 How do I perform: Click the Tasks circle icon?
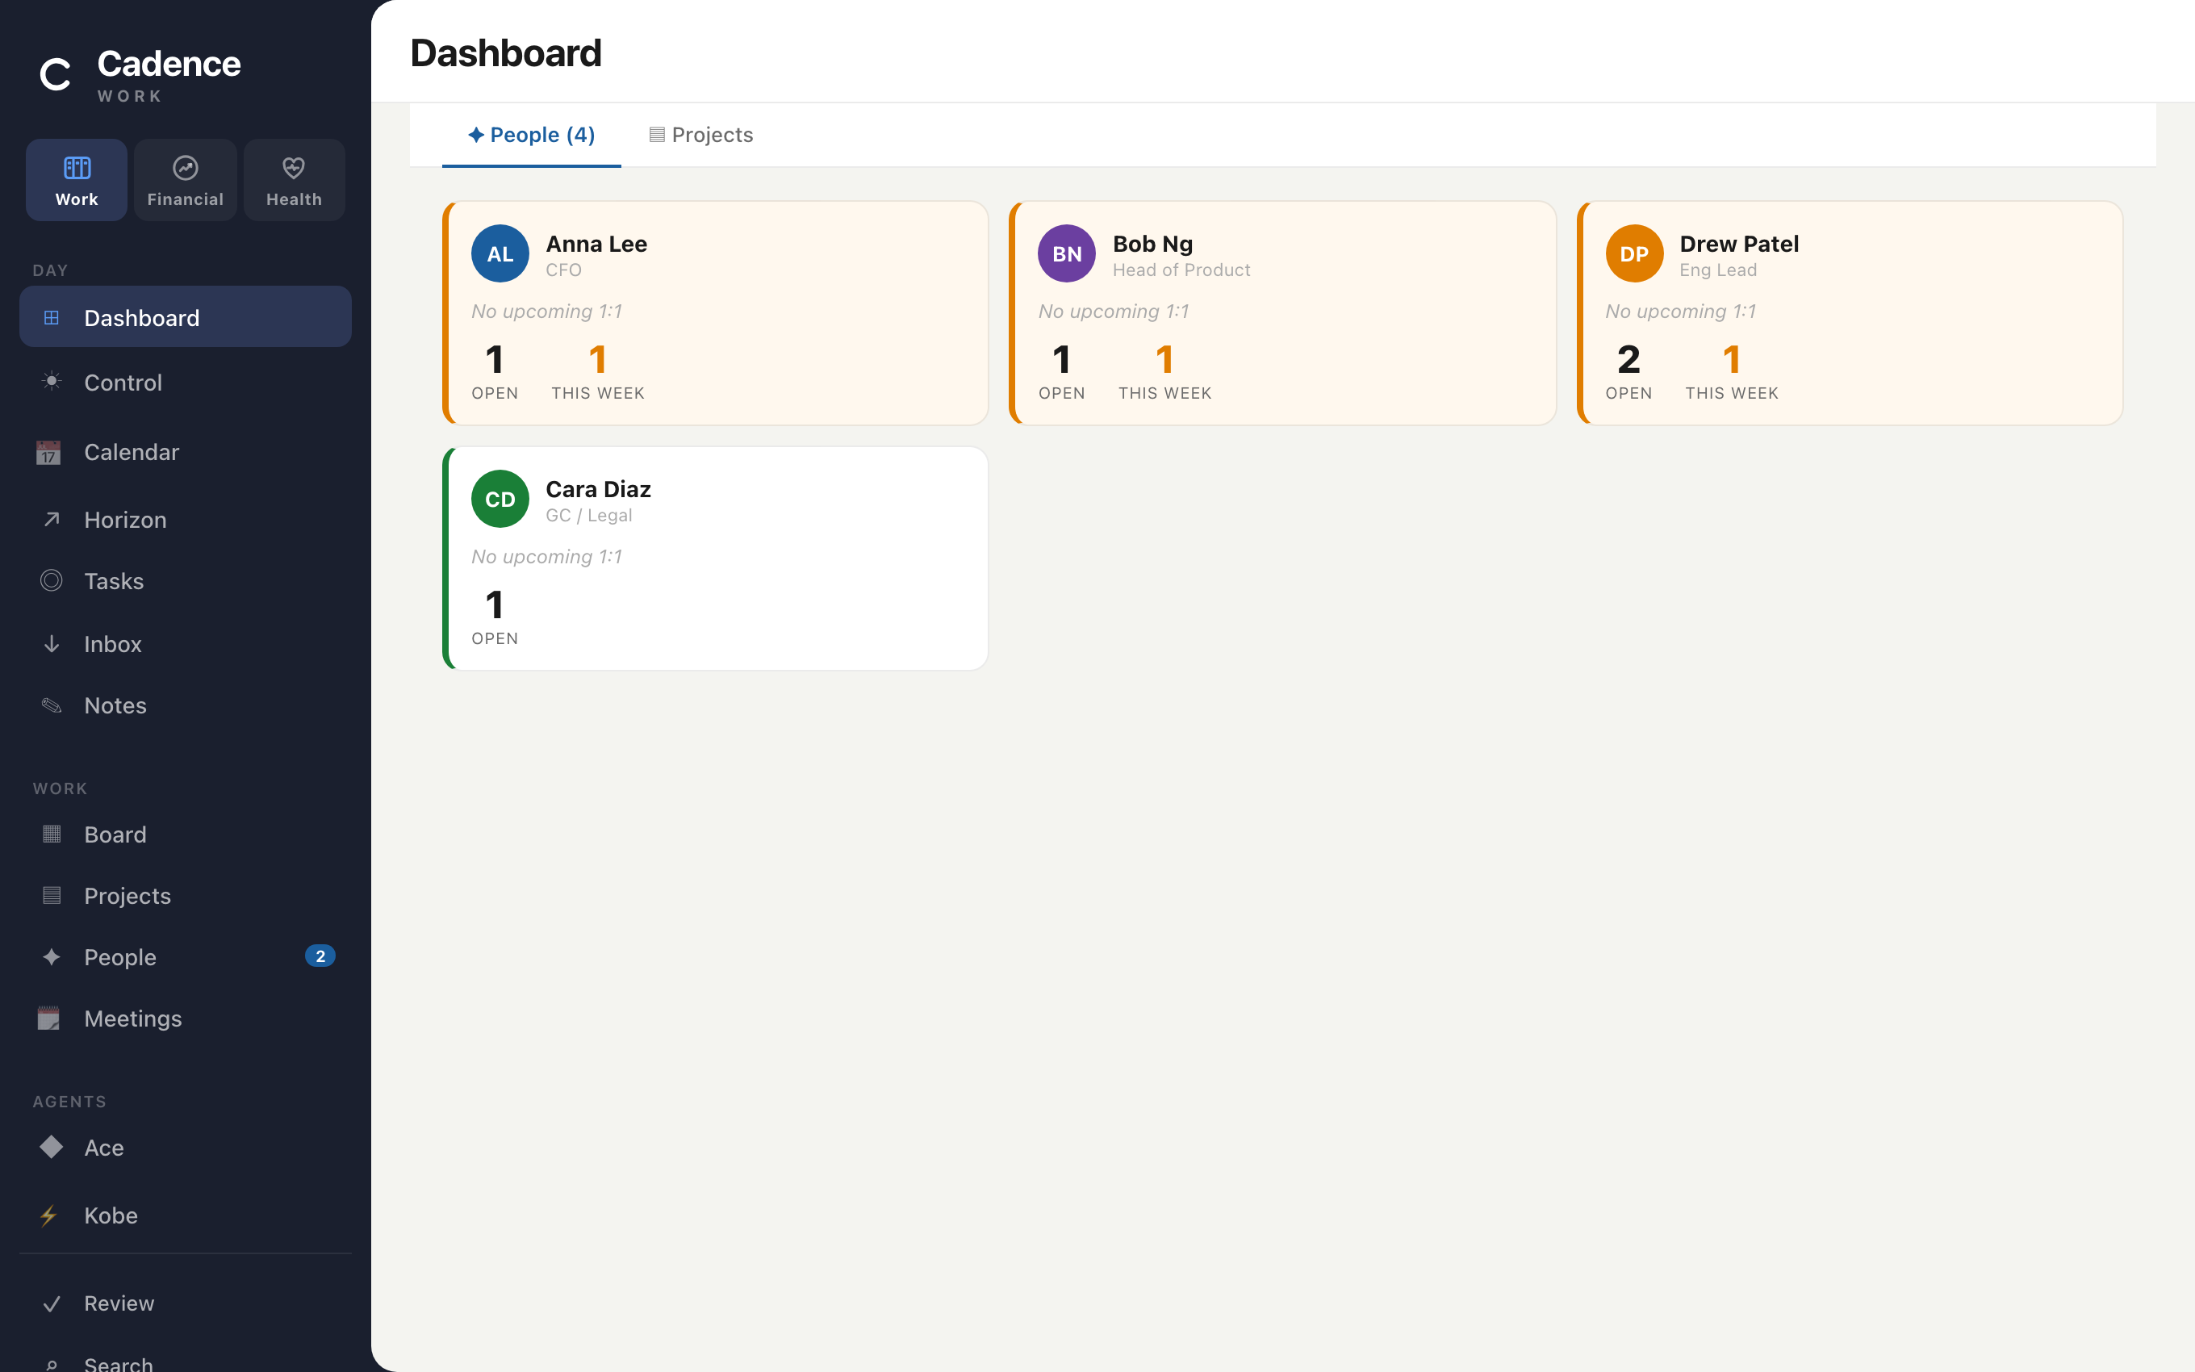click(52, 581)
